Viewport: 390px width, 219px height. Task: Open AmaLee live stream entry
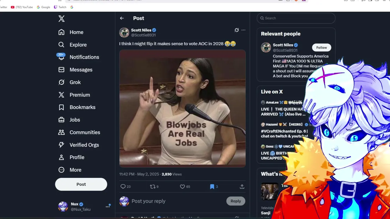pyautogui.click(x=283, y=108)
